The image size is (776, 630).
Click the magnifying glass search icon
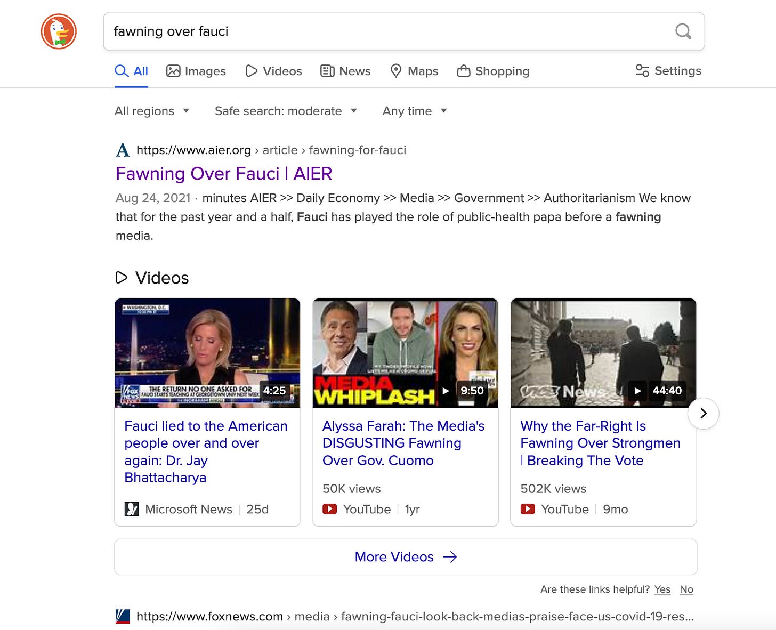coord(683,31)
